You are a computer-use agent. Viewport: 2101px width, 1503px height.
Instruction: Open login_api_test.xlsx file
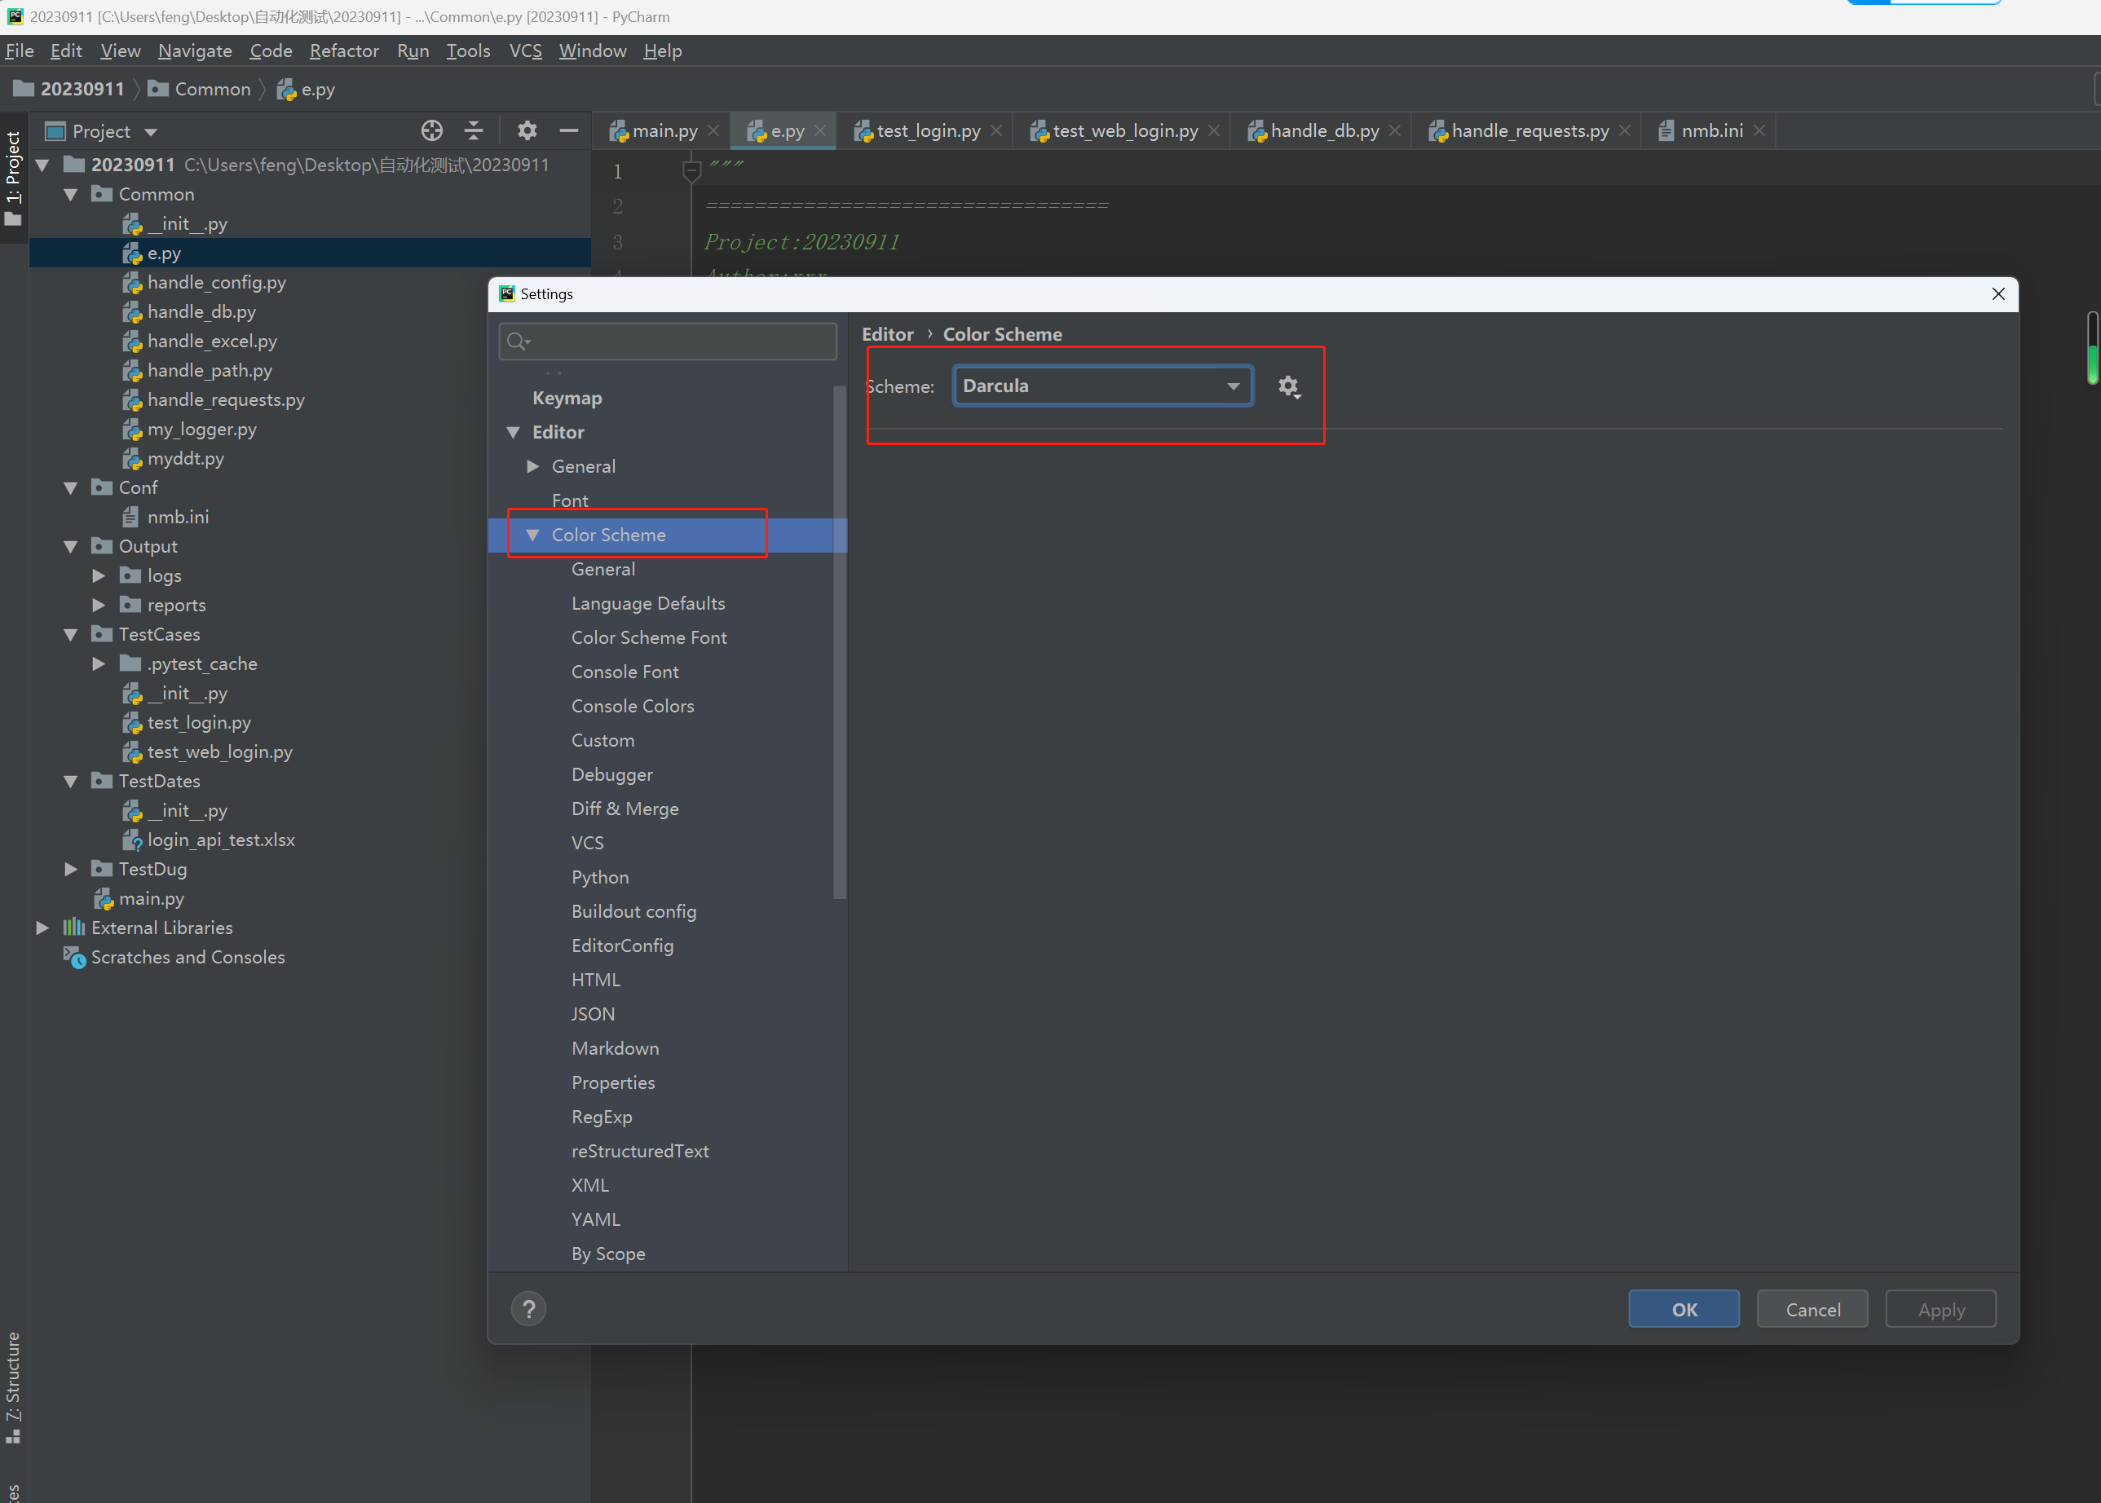coord(220,840)
